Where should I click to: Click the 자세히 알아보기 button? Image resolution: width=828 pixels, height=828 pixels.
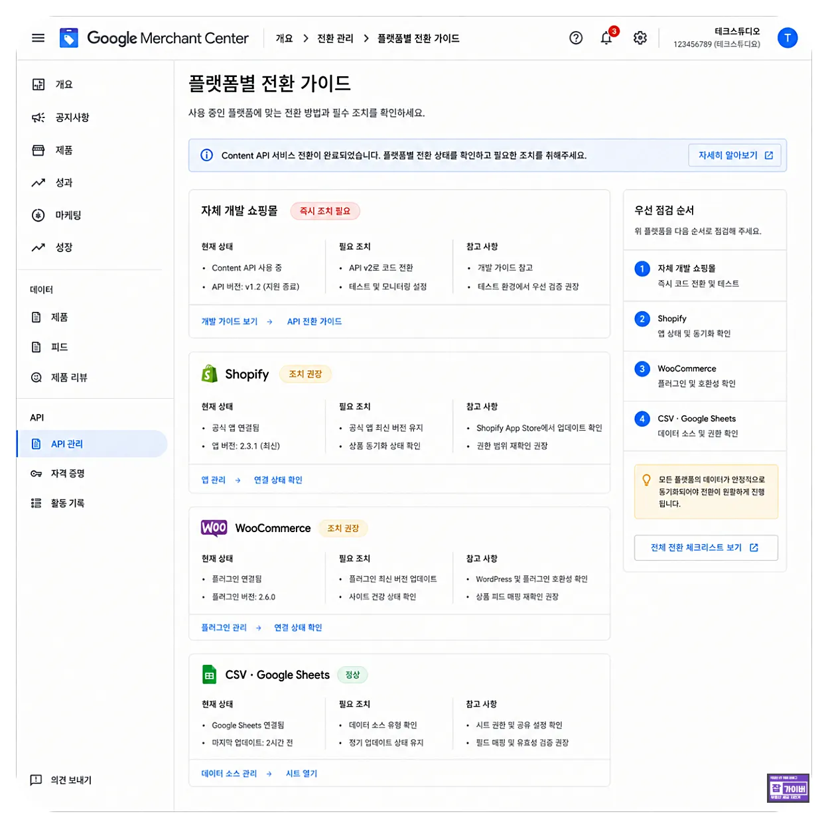(x=734, y=155)
